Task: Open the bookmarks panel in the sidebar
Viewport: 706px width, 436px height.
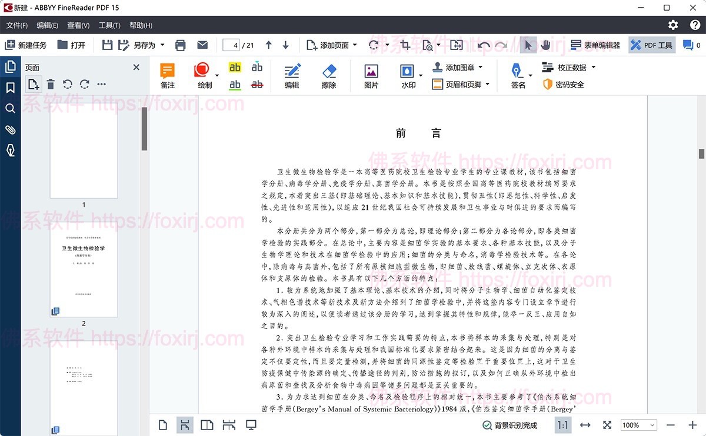Action: pyautogui.click(x=10, y=88)
